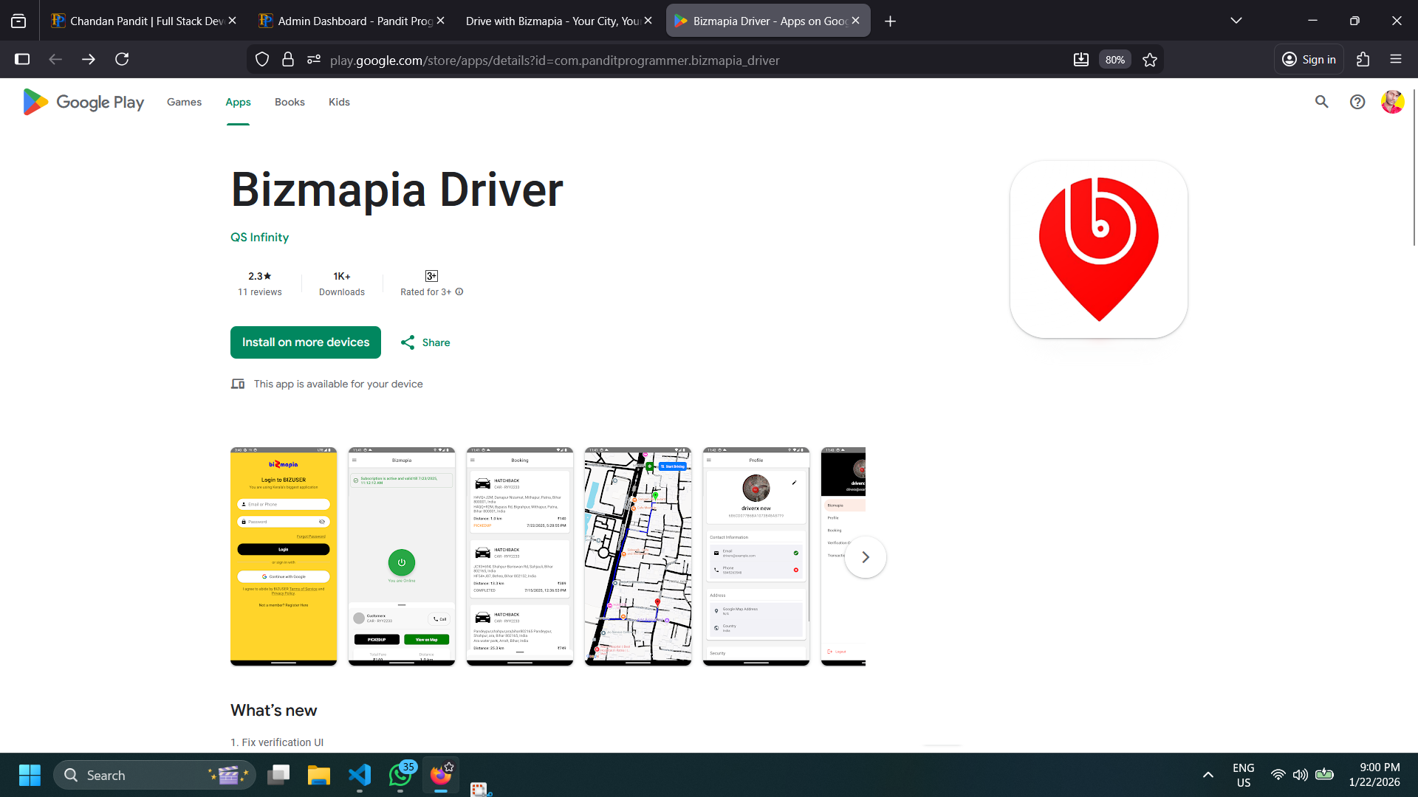1418x797 pixels.
Task: Open the Google account avatar menu
Action: click(1392, 102)
